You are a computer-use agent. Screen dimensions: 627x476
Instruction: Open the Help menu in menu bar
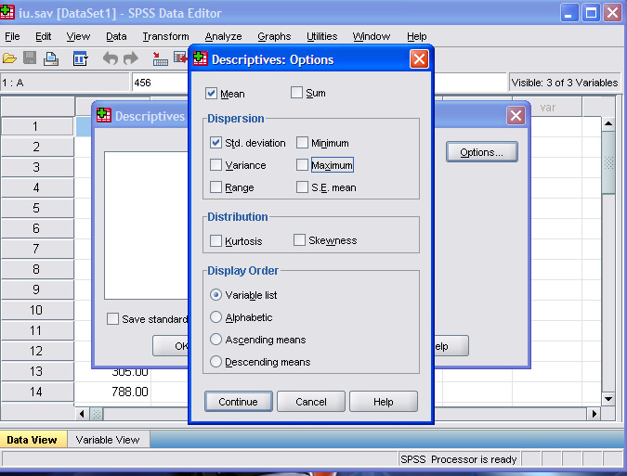(x=417, y=36)
